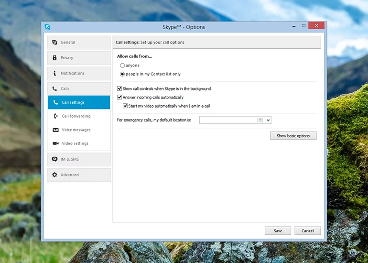
Task: Click the 'Call settings: Set up your call options' header
Action: (x=150, y=42)
